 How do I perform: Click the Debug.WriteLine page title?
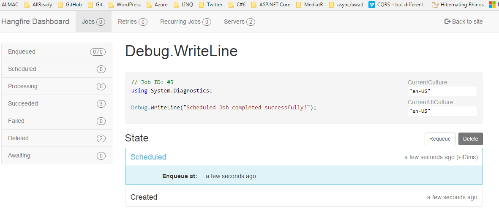coord(181,51)
